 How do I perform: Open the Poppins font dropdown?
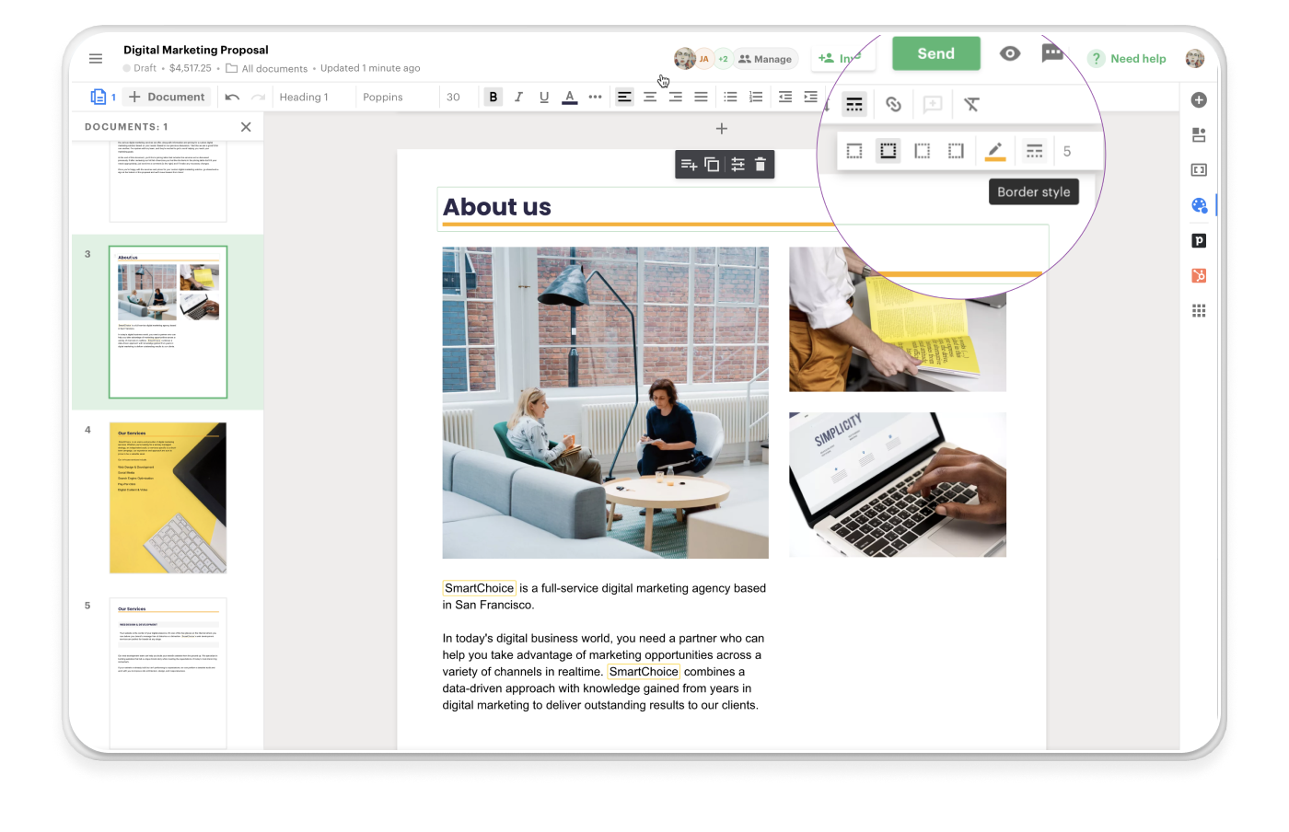383,97
